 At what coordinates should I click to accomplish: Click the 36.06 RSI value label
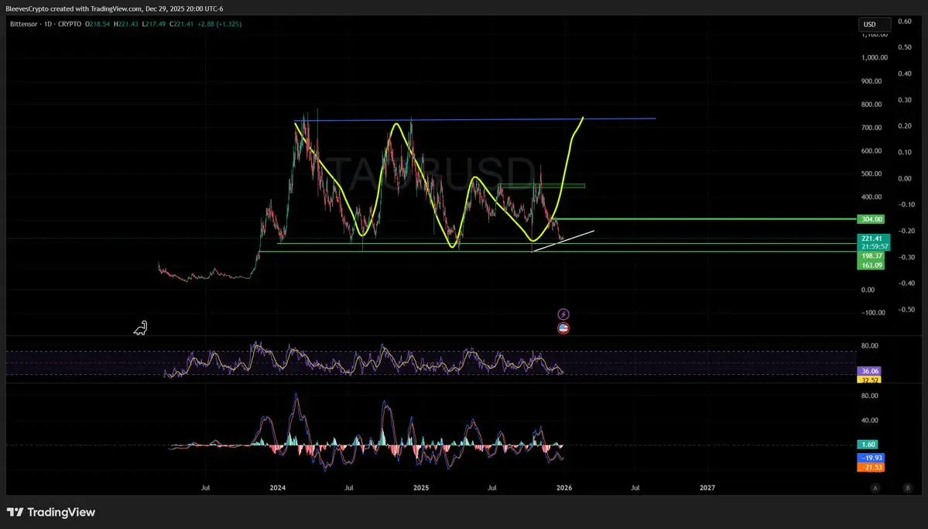click(871, 371)
